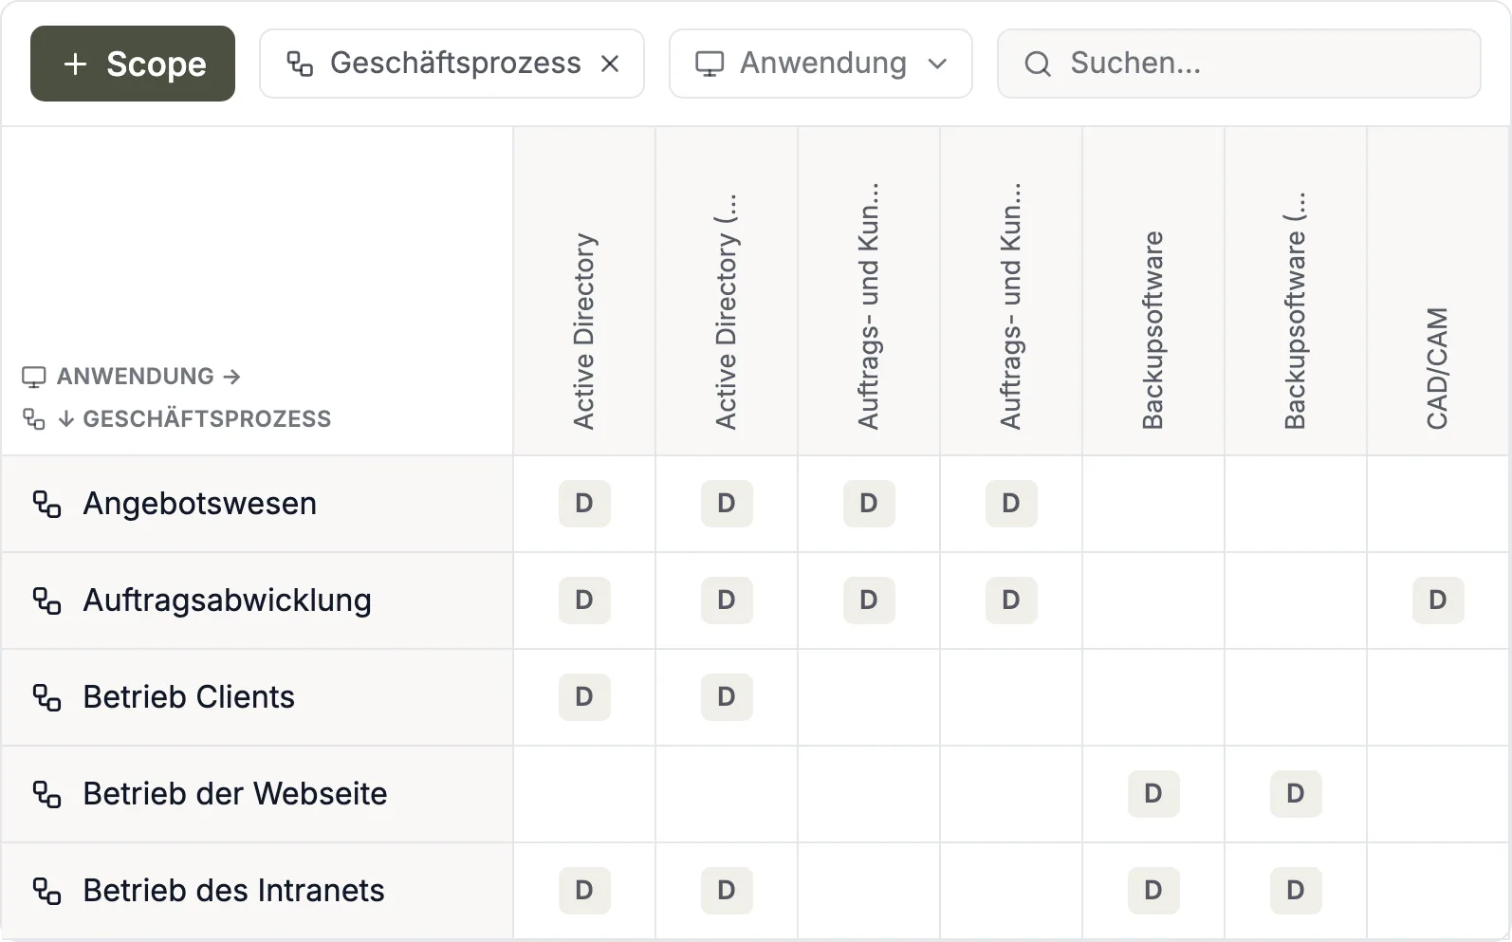Click the process icon beside Betrieb der Webseite

tap(46, 794)
